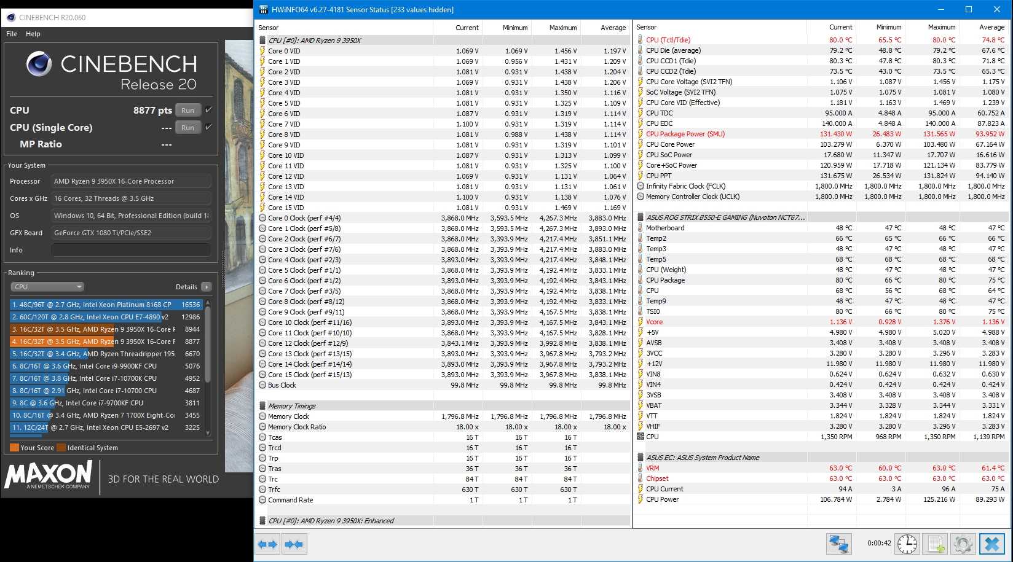Click the ranking list vertical scrollbar

click(x=208, y=344)
